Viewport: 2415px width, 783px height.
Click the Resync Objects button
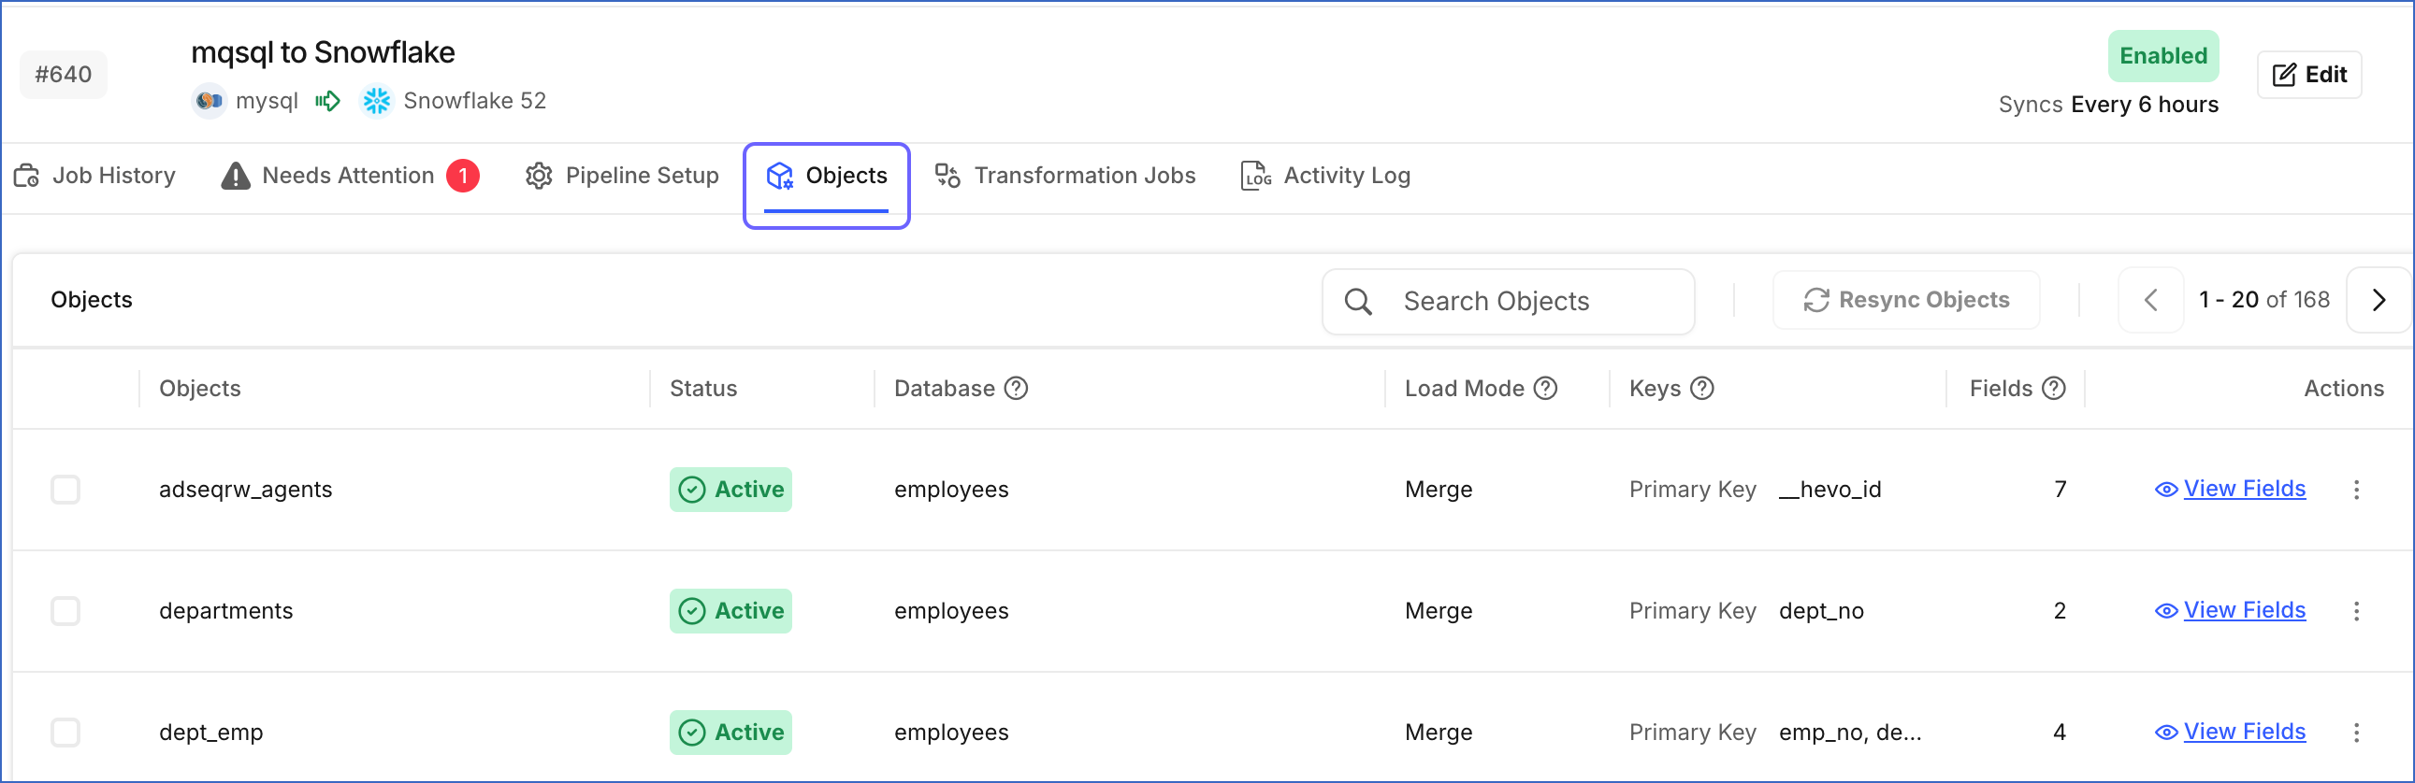[x=1906, y=300]
